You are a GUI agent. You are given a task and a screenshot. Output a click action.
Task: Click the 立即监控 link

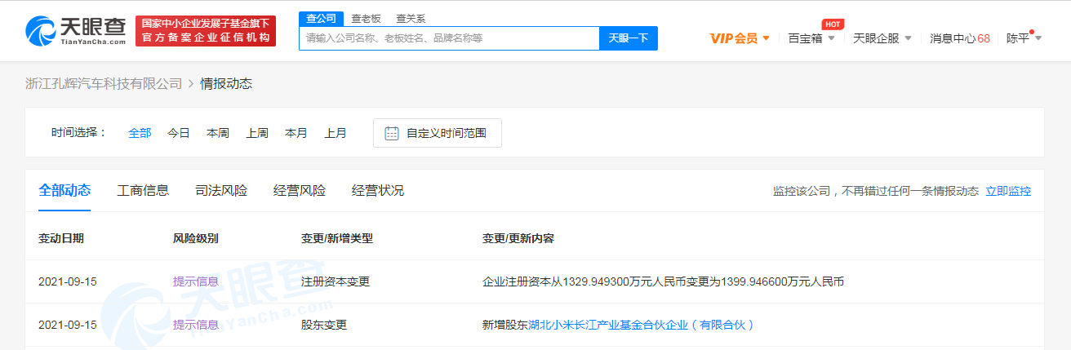click(1008, 191)
